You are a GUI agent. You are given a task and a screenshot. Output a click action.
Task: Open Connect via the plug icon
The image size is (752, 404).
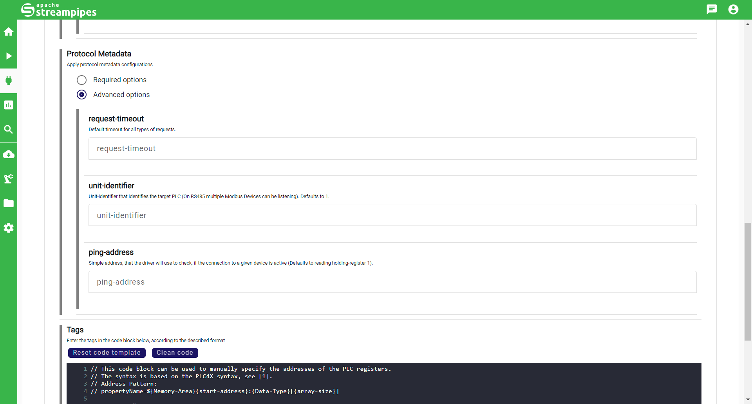coord(9,81)
